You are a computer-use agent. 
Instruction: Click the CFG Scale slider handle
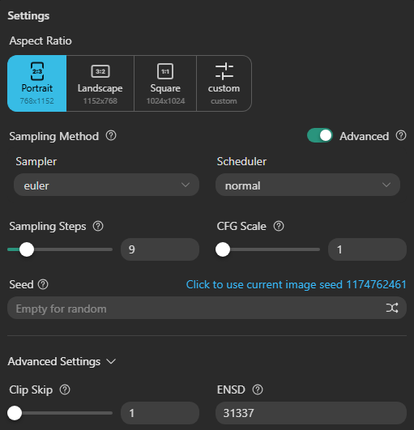[223, 249]
